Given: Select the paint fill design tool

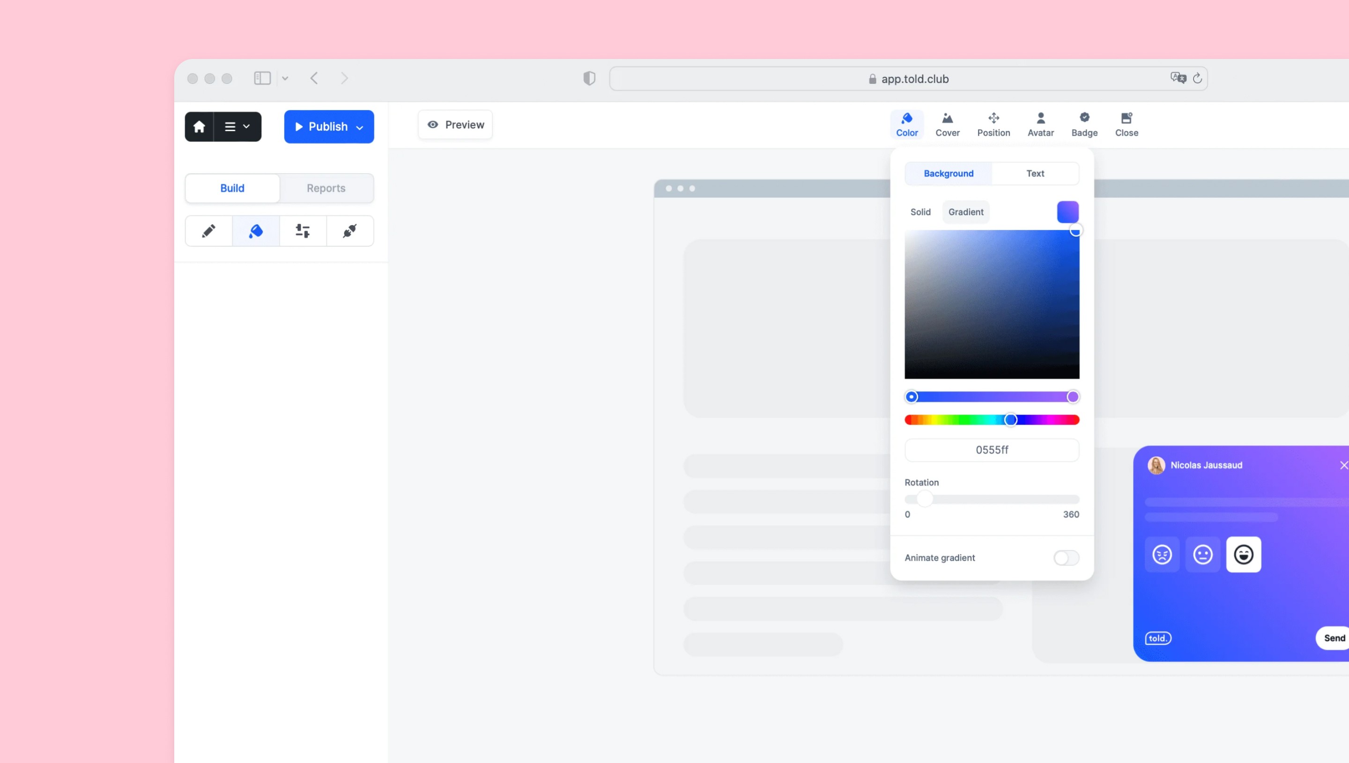Looking at the screenshot, I should click(256, 231).
